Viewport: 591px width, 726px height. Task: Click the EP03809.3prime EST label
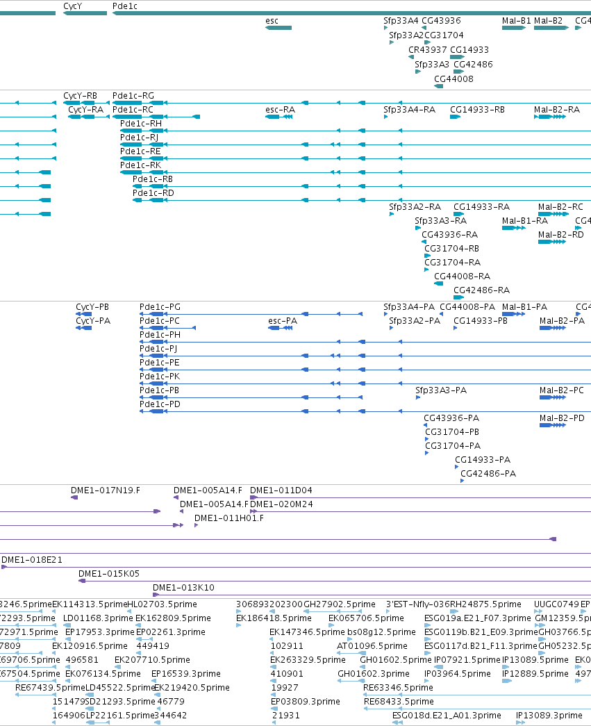[305, 701]
